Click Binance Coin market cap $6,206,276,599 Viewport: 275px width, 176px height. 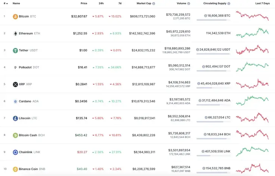coord(144,169)
